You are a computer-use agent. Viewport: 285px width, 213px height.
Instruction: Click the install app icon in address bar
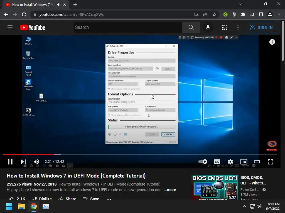pyautogui.click(x=196, y=14)
